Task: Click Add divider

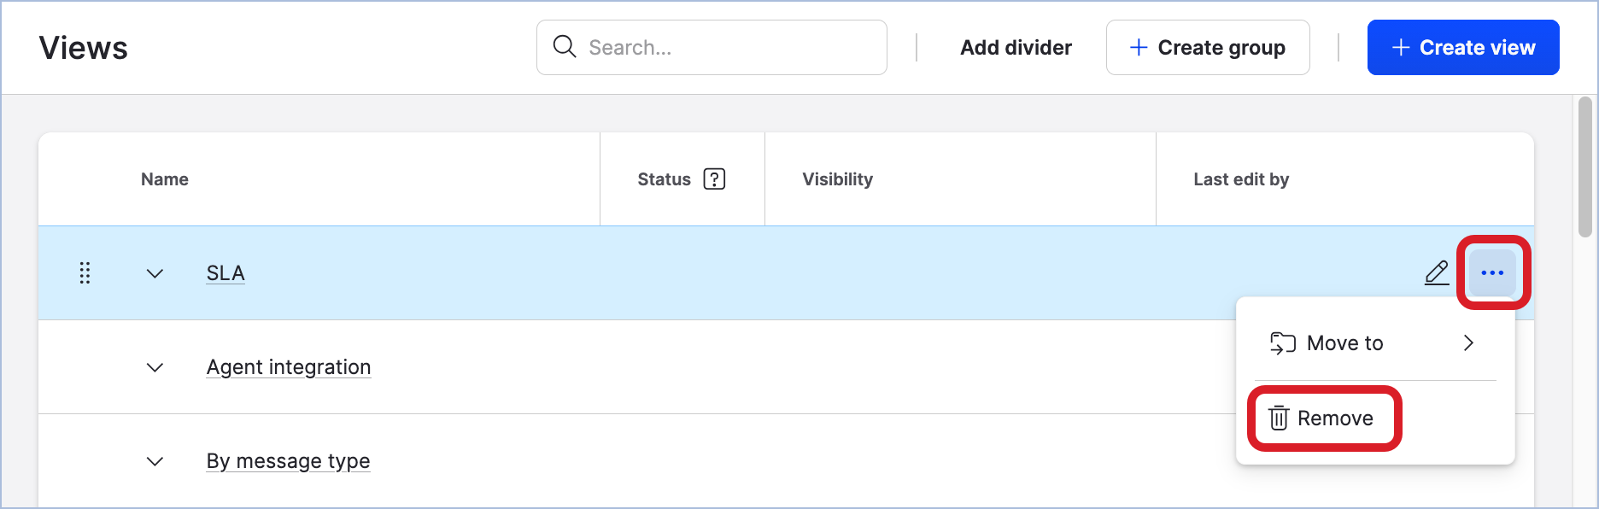Action: click(x=1016, y=48)
